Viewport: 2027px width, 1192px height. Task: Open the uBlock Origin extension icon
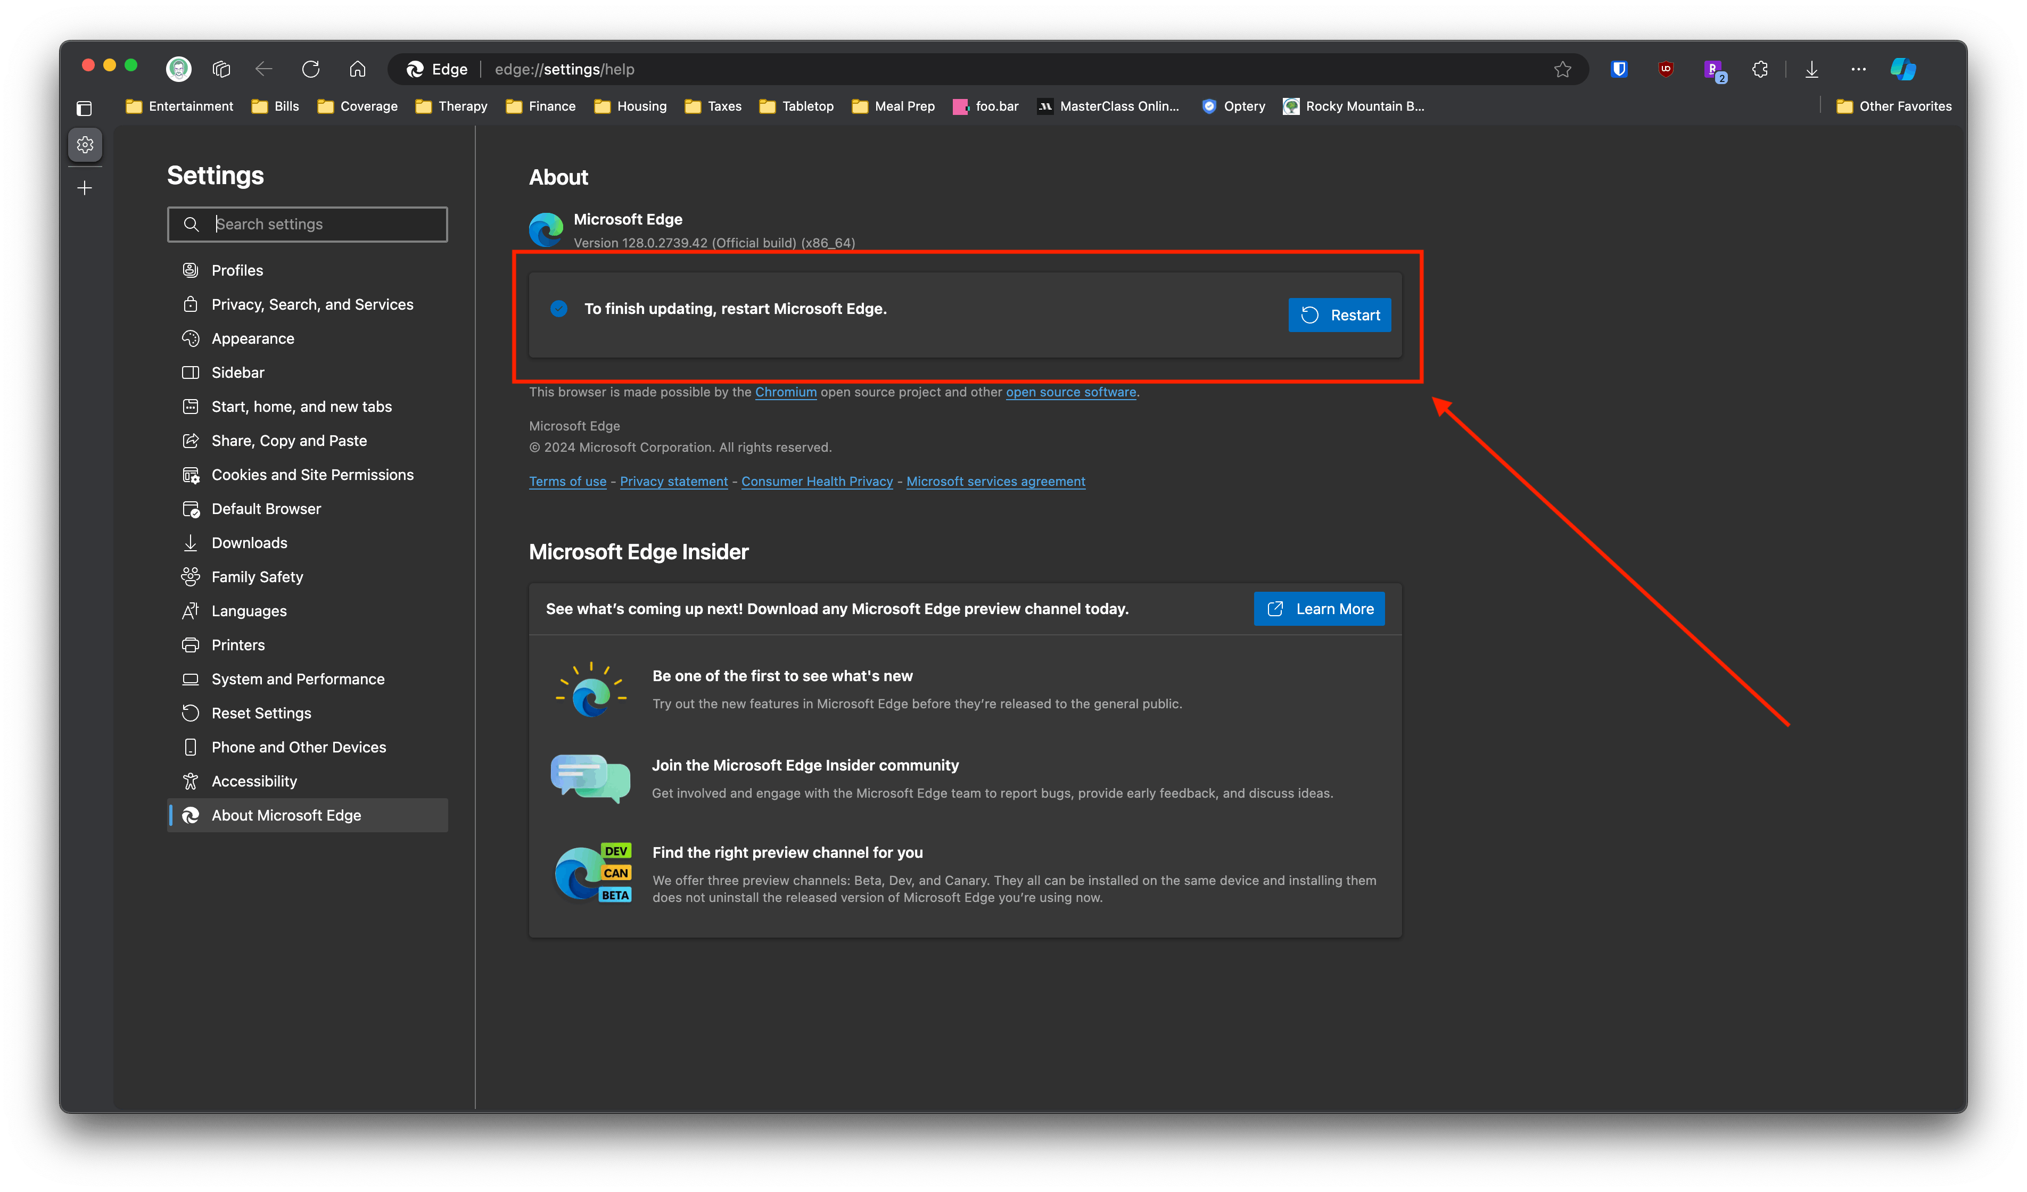coord(1666,69)
